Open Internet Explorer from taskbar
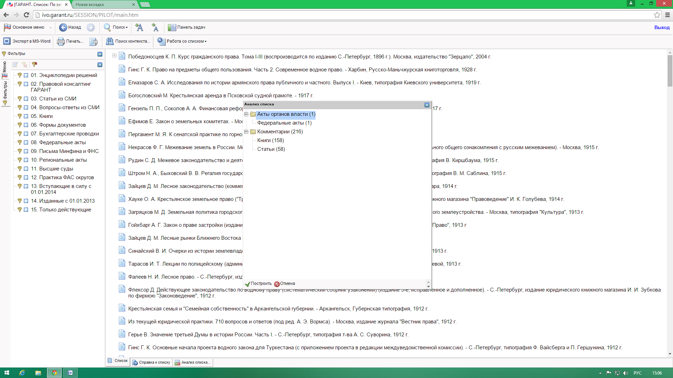This screenshot has width=673, height=378. point(22,373)
